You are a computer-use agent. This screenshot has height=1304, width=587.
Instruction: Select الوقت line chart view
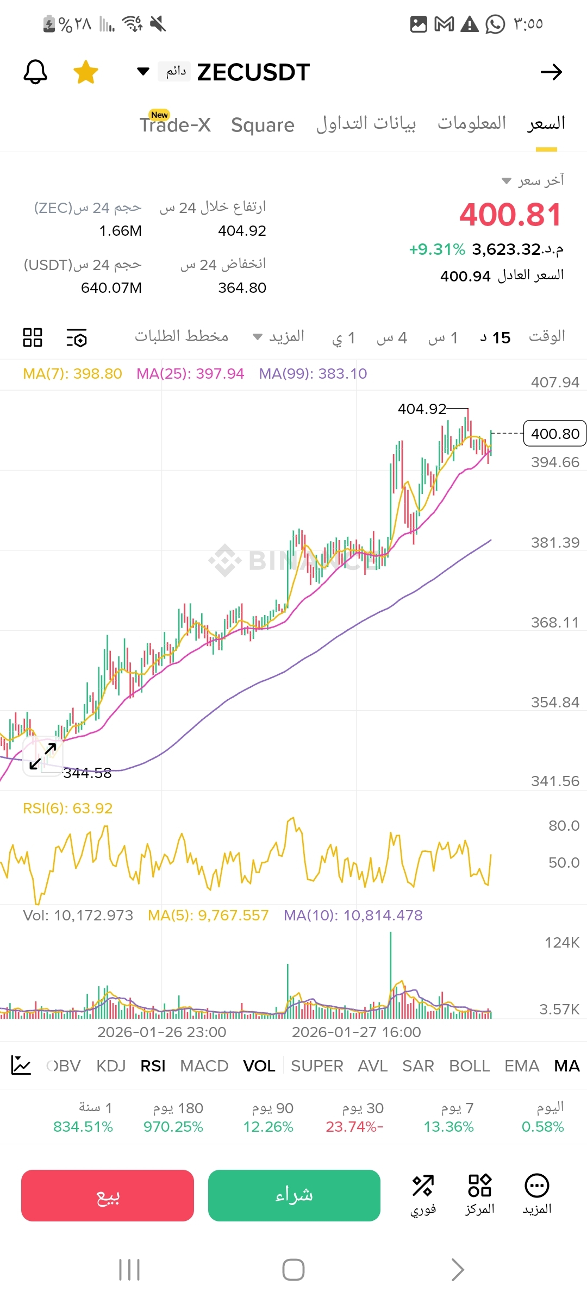tap(547, 336)
